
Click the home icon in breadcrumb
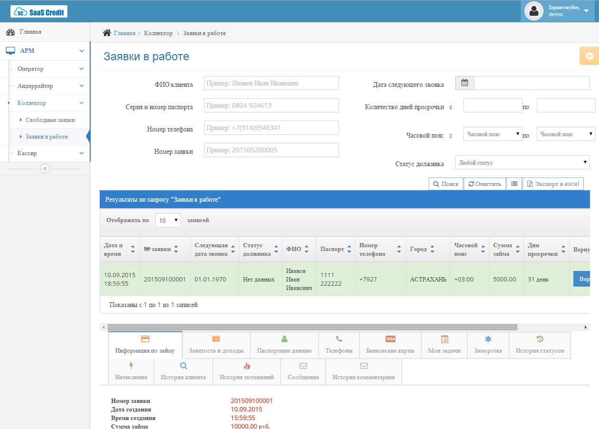click(107, 33)
